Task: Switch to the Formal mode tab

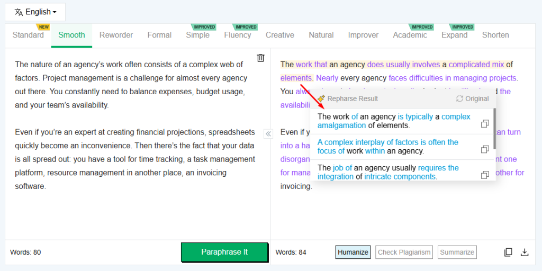Action: [x=159, y=35]
